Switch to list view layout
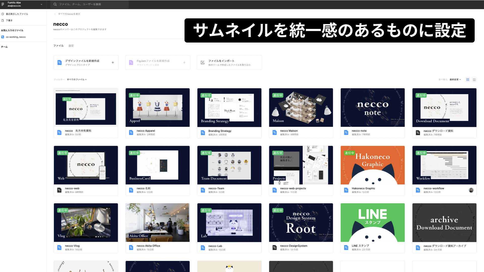This screenshot has height=272, width=484. 474,80
